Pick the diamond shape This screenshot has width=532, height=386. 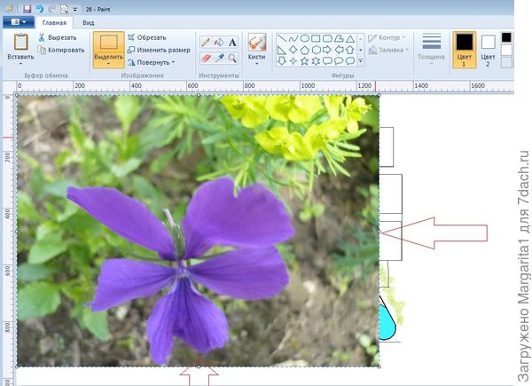tap(293, 50)
